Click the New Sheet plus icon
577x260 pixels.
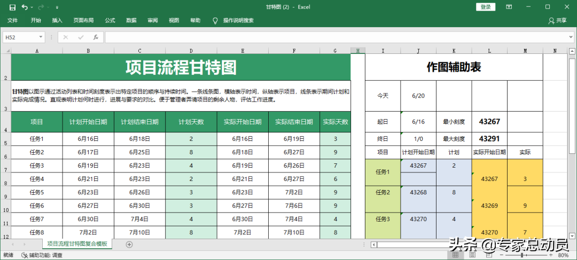point(129,244)
